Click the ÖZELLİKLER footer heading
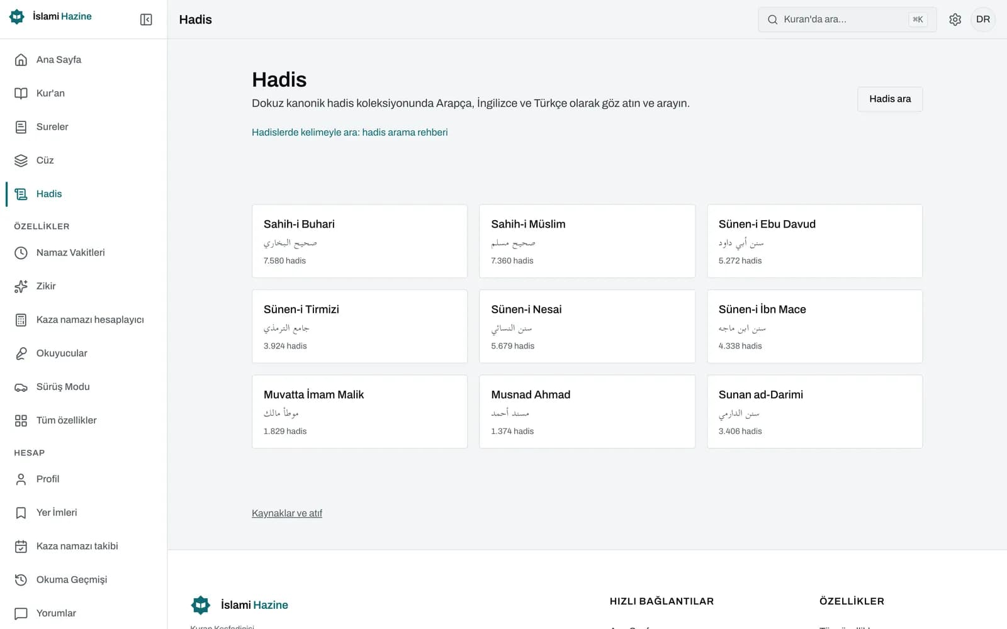 (852, 601)
